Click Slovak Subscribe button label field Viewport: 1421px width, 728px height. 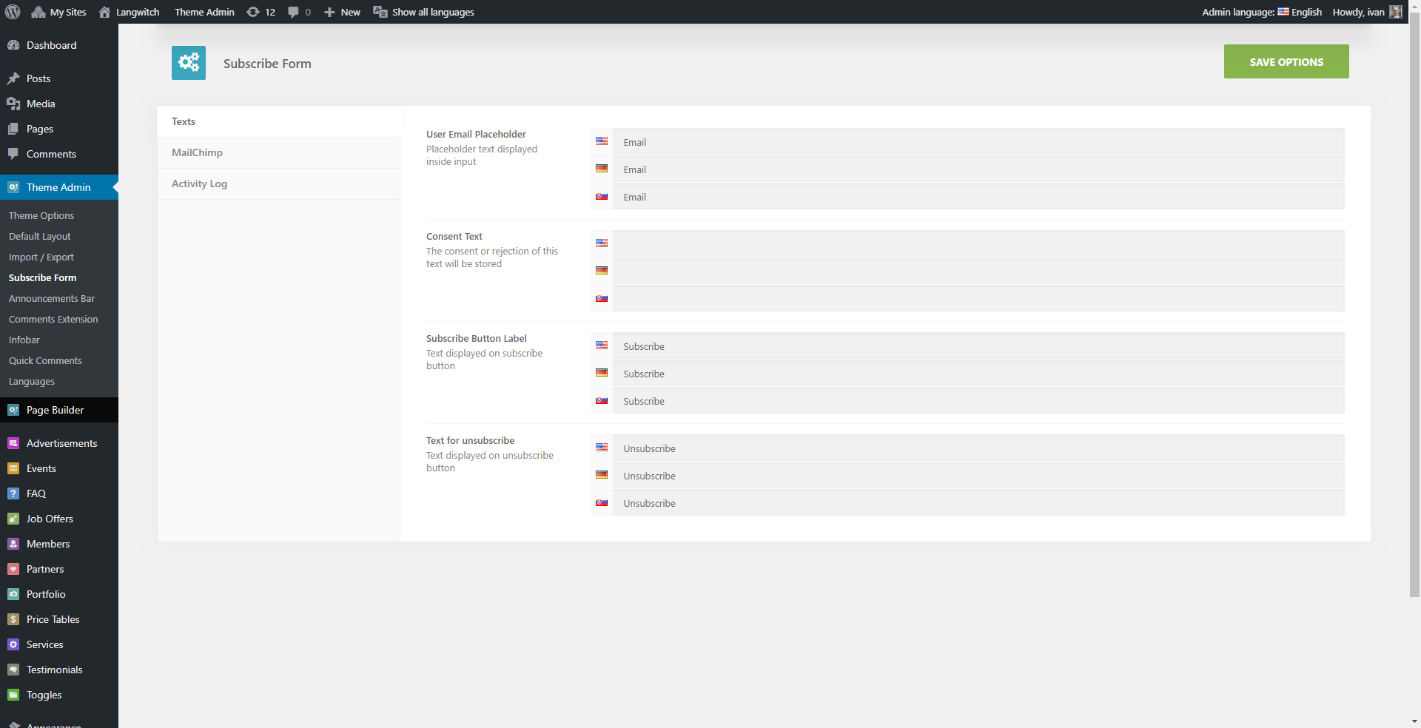point(978,401)
